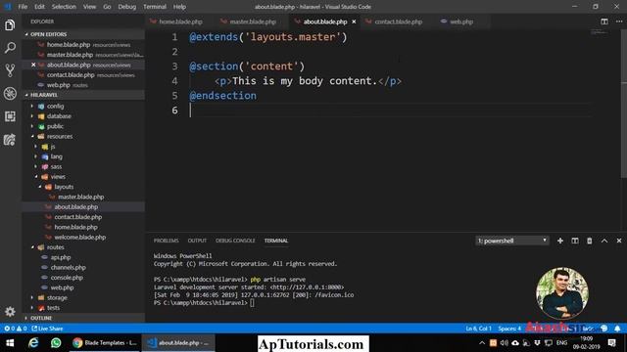Show the Debug Console panel tab
This screenshot has height=352, width=627.
[x=235, y=241]
